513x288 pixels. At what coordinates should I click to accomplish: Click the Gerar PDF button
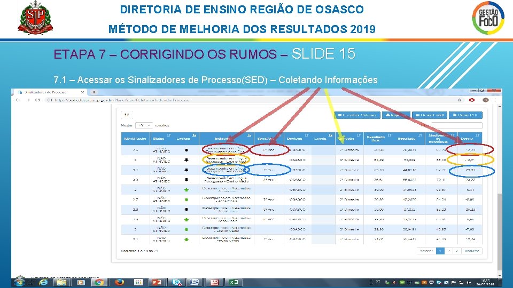[x=465, y=115]
